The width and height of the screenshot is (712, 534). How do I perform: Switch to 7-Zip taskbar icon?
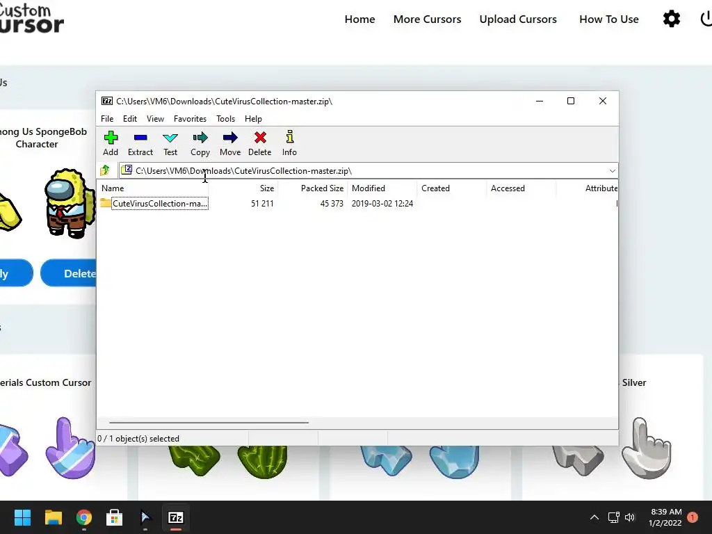[x=176, y=517]
